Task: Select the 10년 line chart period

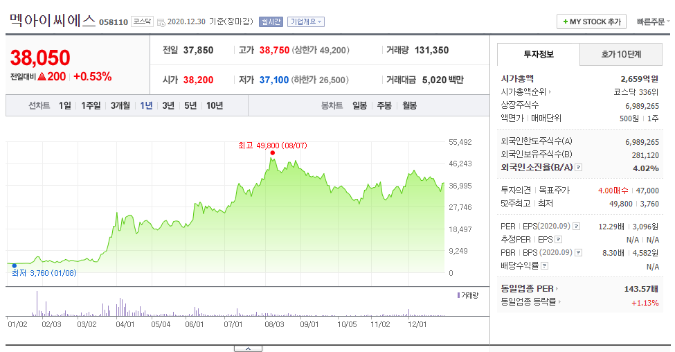Action: click(215, 105)
